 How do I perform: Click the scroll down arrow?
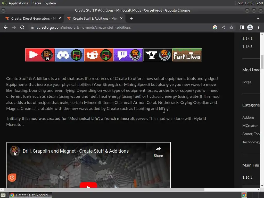pyautogui.click(x=262, y=186)
